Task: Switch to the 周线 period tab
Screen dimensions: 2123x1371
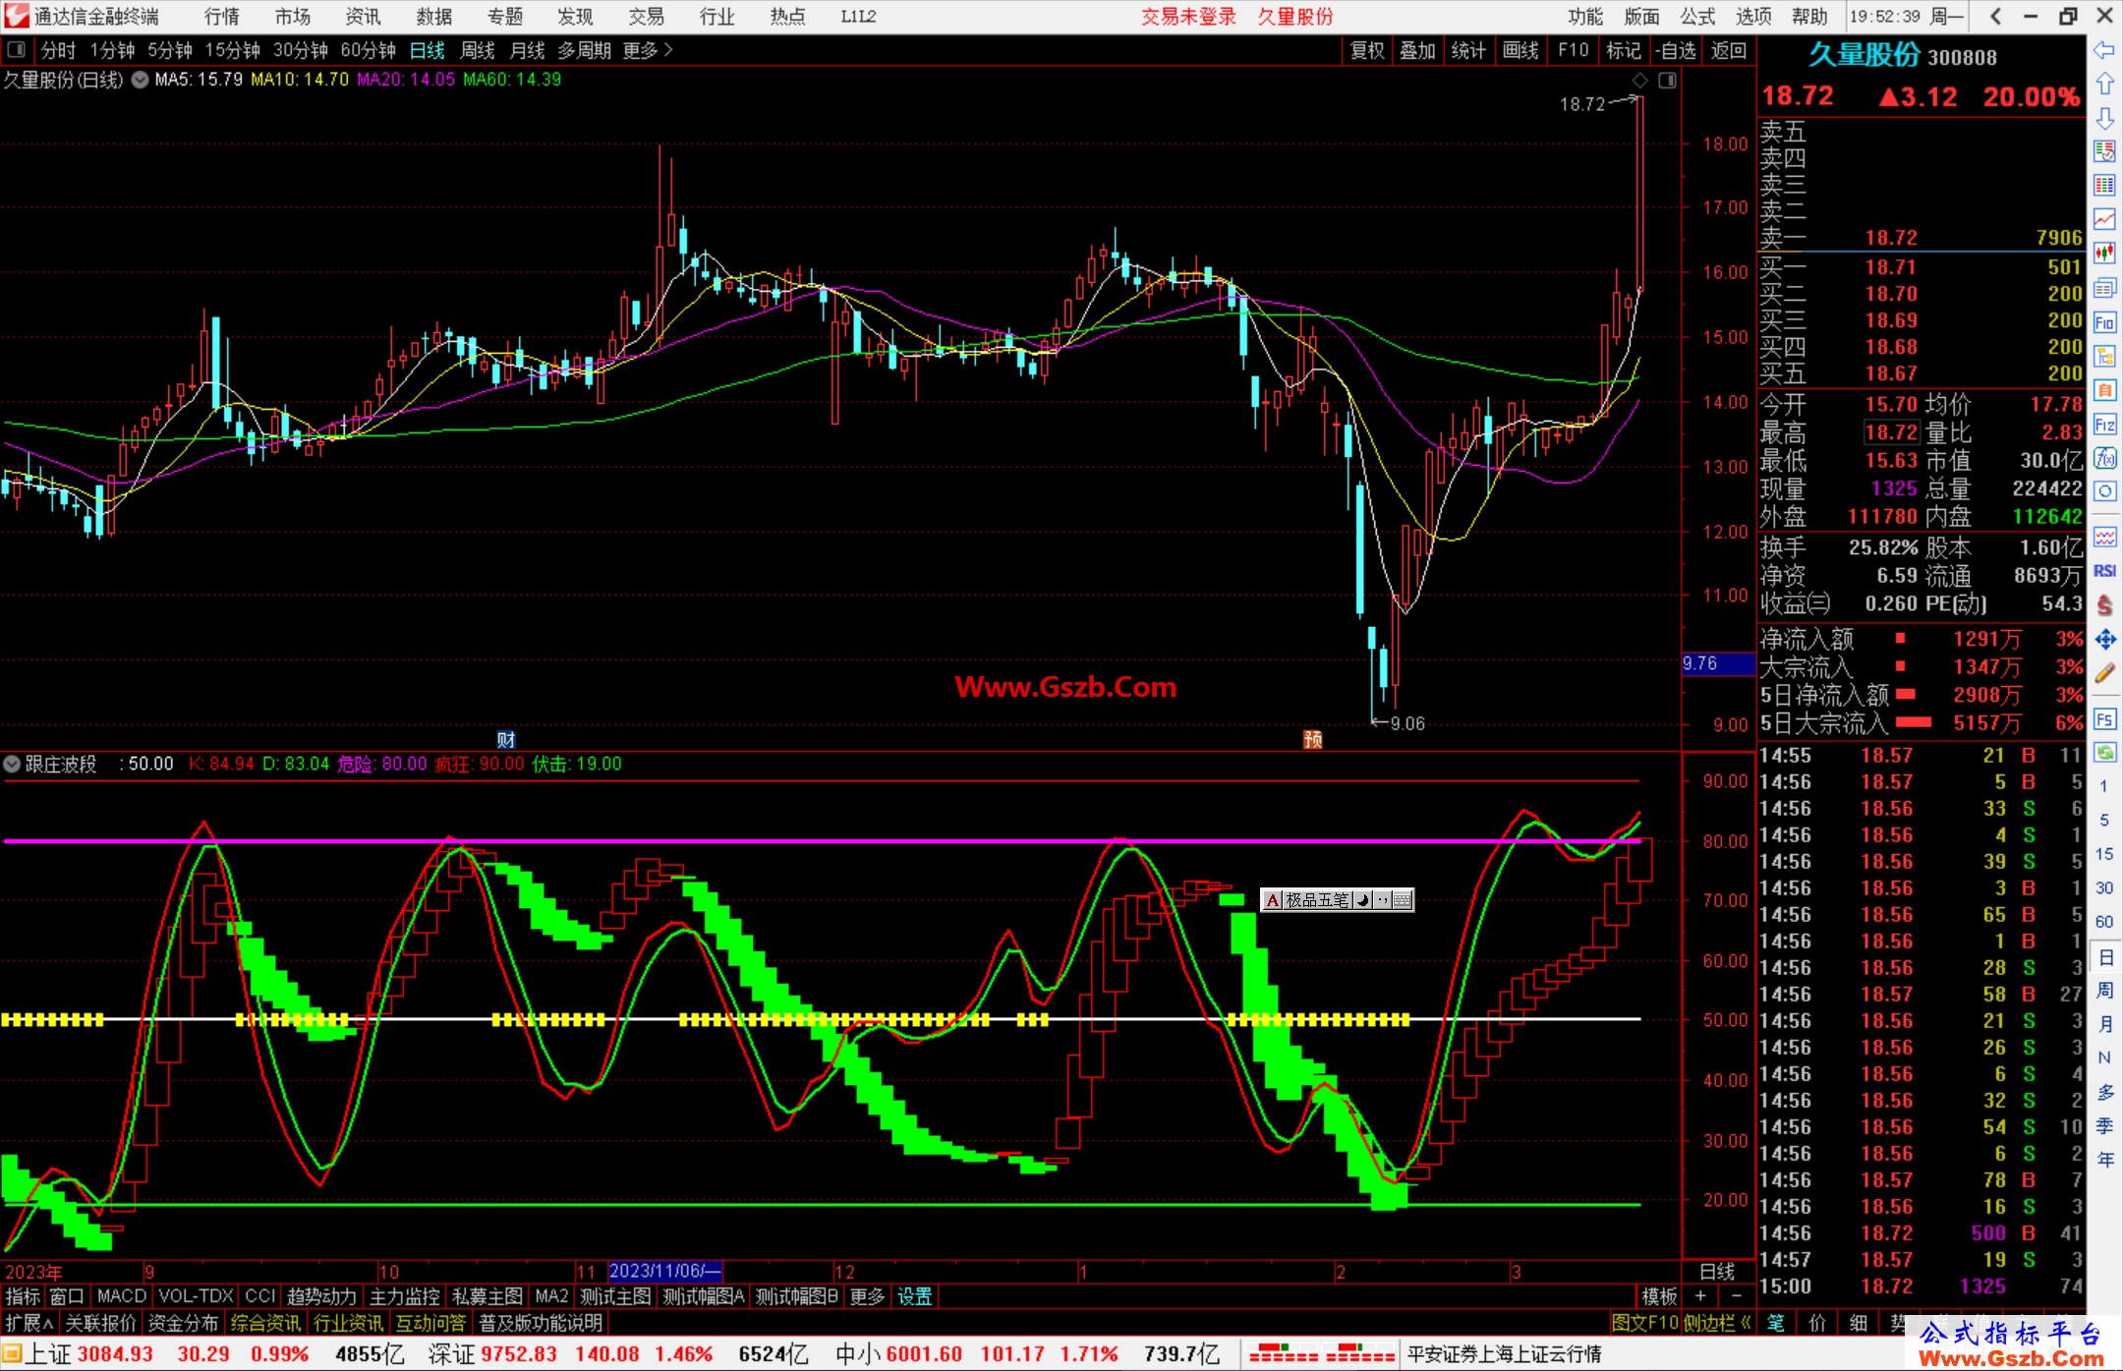Action: (x=478, y=50)
